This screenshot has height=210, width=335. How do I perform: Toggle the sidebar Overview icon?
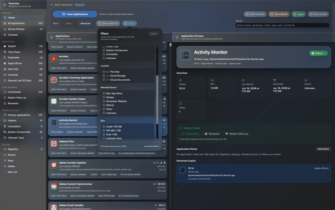[5, 5]
